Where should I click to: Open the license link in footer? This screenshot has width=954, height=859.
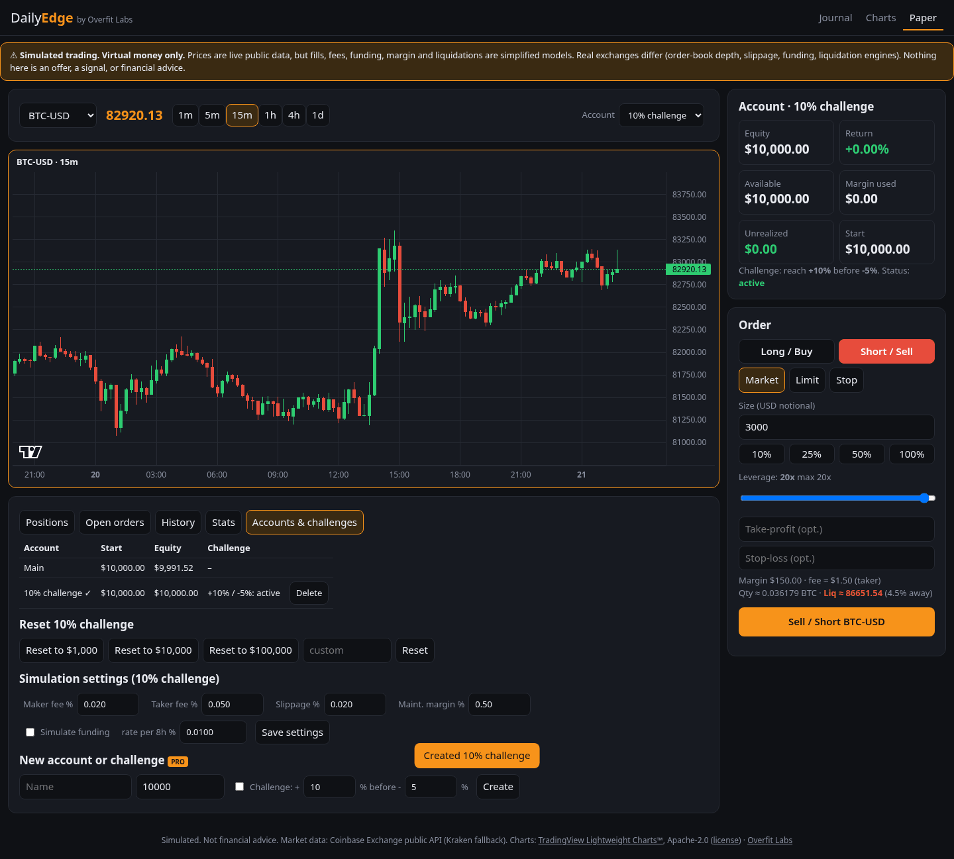pos(726,840)
